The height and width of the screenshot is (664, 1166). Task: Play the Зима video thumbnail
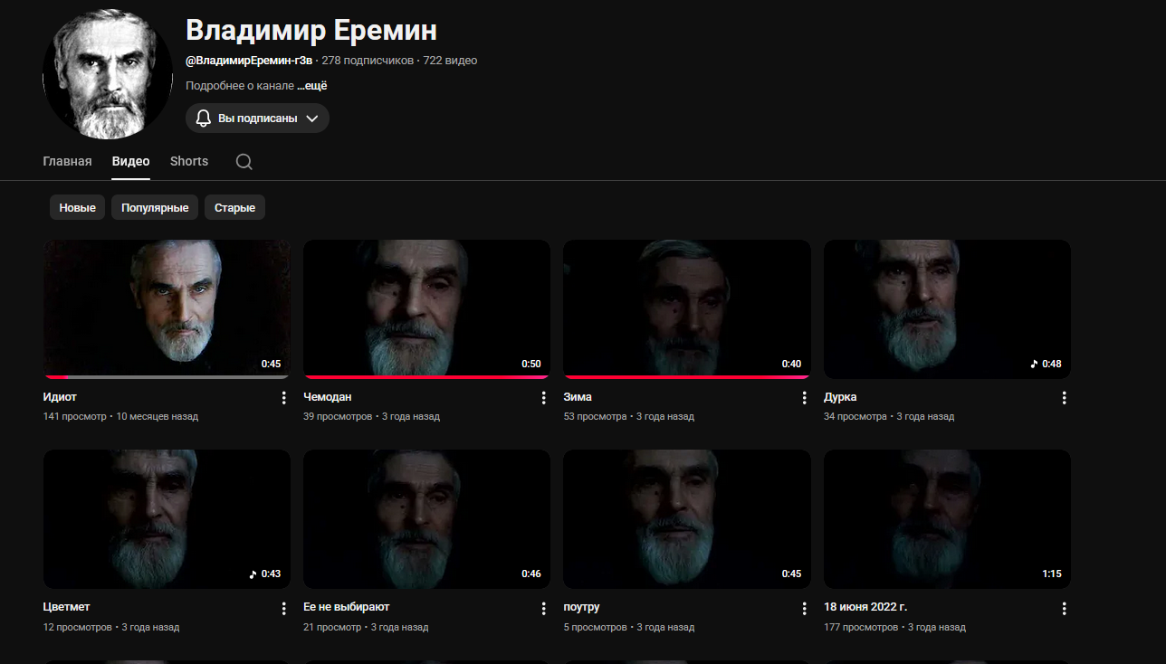pyautogui.click(x=687, y=308)
